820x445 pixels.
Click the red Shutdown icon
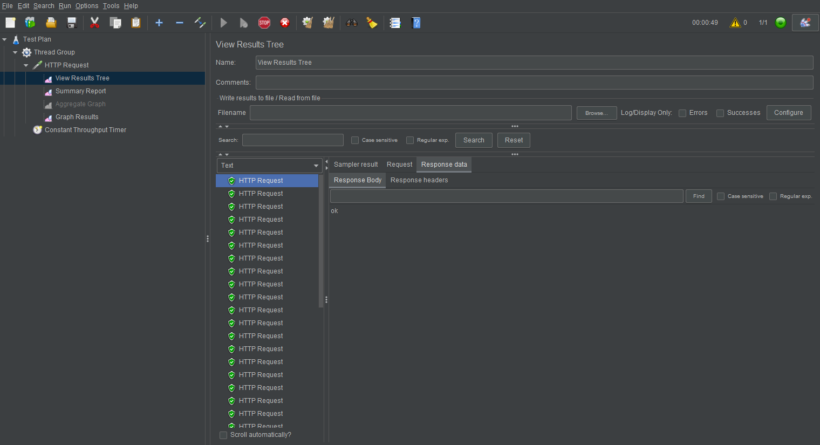(285, 23)
